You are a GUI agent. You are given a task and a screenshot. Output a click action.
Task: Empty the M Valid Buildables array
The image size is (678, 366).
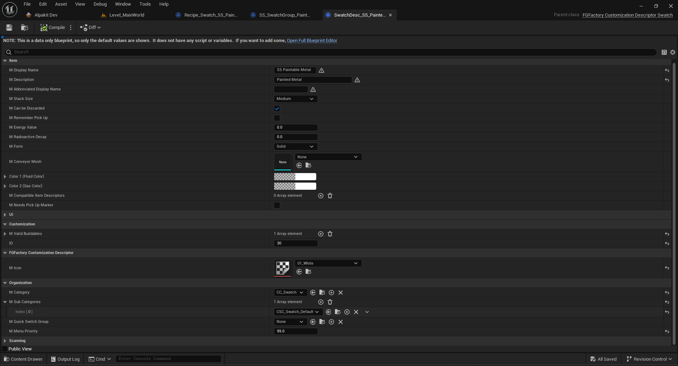click(330, 234)
